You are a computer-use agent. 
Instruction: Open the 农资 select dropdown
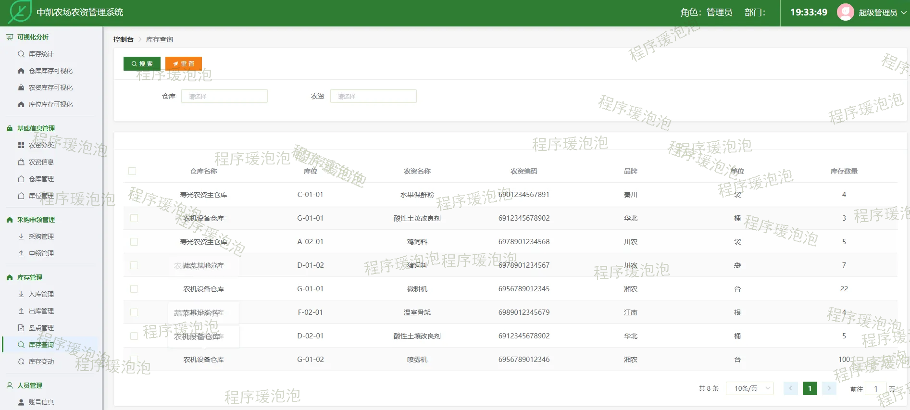(x=374, y=96)
